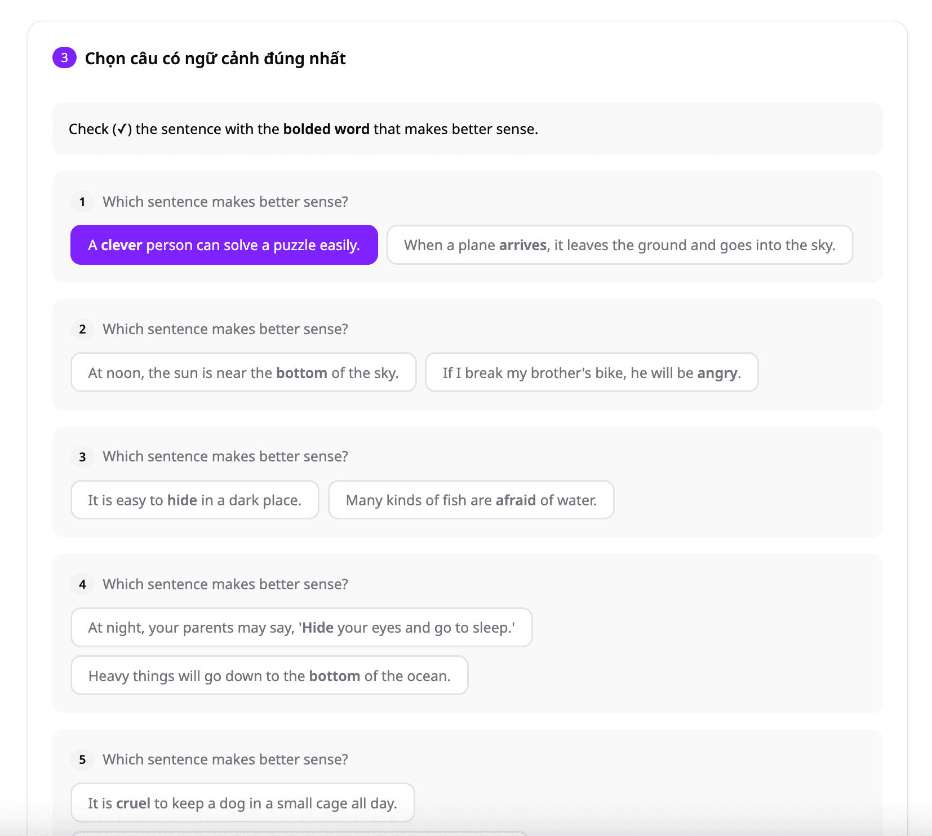Screen dimensions: 932x836
Task: Pick 'Many kinds of fish are afraid of water'
Action: pos(471,500)
